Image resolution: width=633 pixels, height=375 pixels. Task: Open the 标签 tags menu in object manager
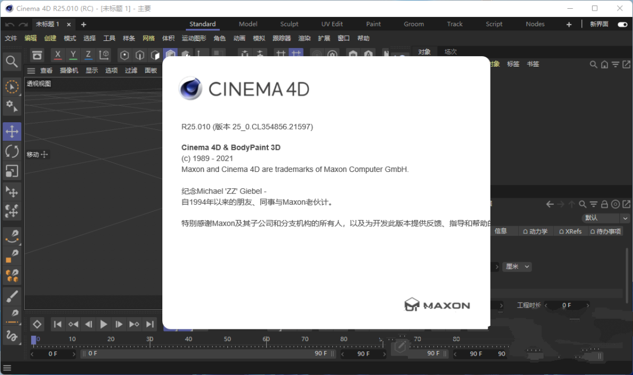[x=513, y=64]
